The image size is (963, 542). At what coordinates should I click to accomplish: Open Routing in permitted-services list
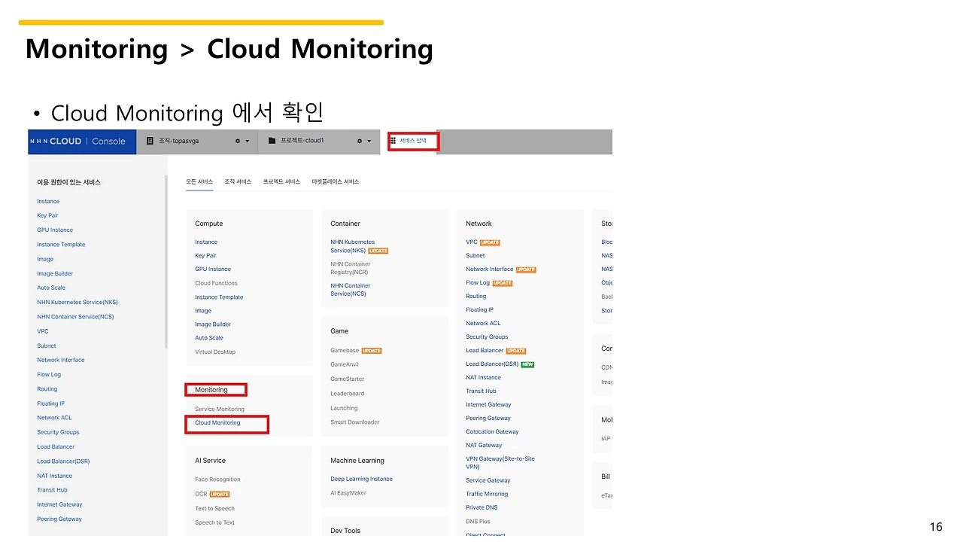[47, 389]
